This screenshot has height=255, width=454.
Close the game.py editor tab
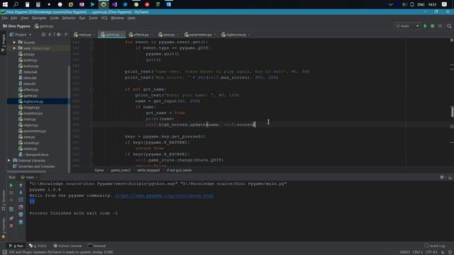coord(122,35)
